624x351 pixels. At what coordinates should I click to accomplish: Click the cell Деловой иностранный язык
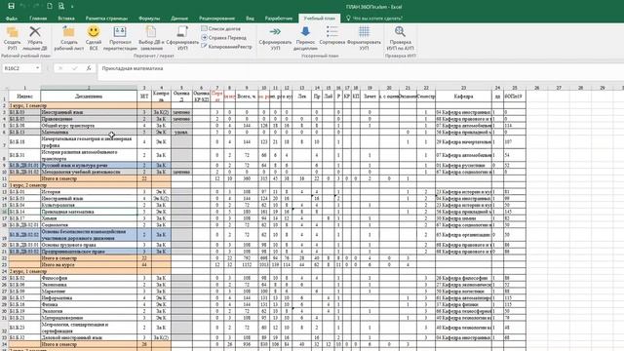pos(89,337)
